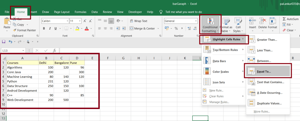Viewport: 300px width, 121px height.
Task: Switch to the Data tab
Action: coord(94,12)
